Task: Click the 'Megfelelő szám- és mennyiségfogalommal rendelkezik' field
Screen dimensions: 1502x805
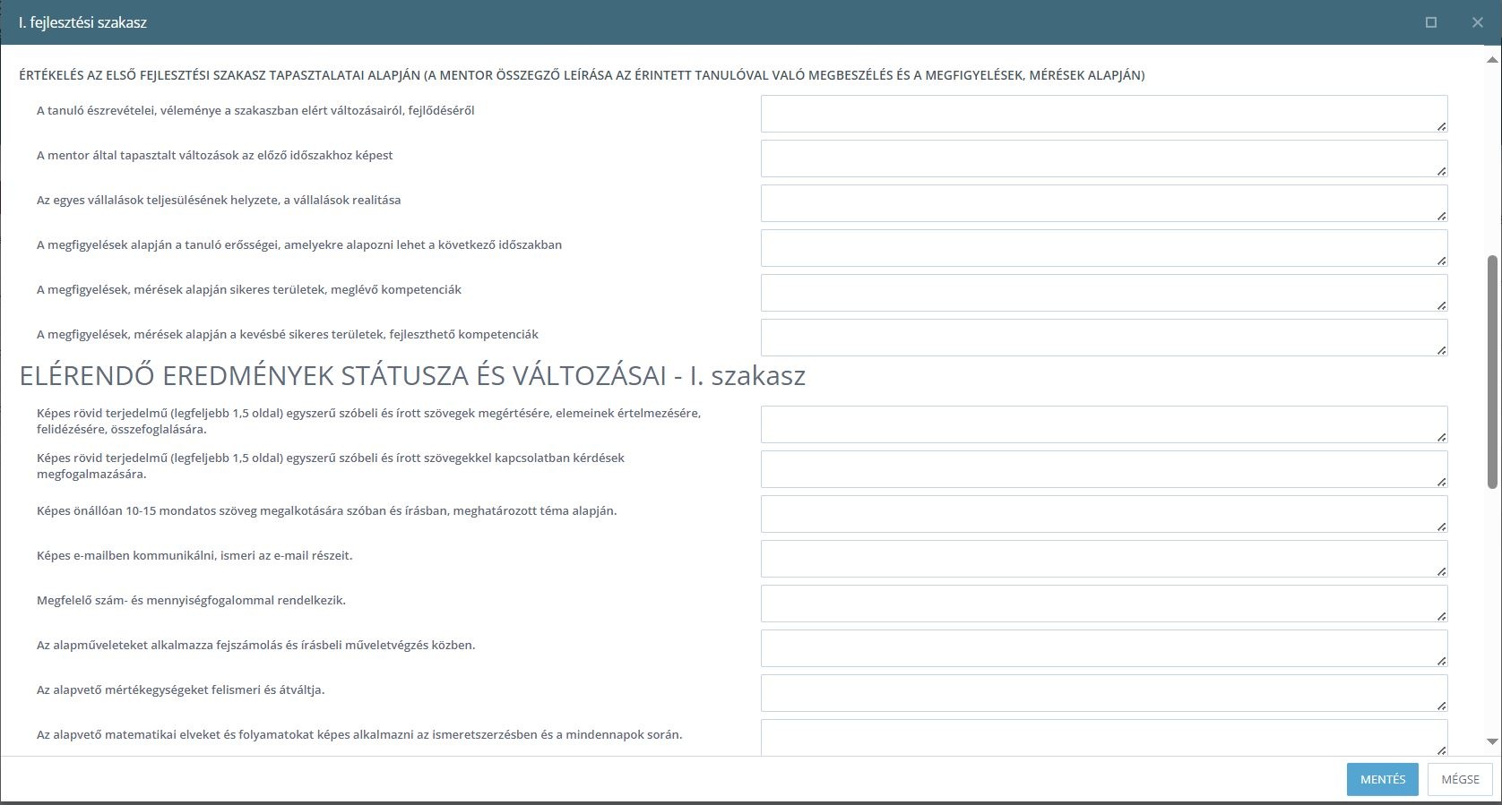Action: 1104,604
